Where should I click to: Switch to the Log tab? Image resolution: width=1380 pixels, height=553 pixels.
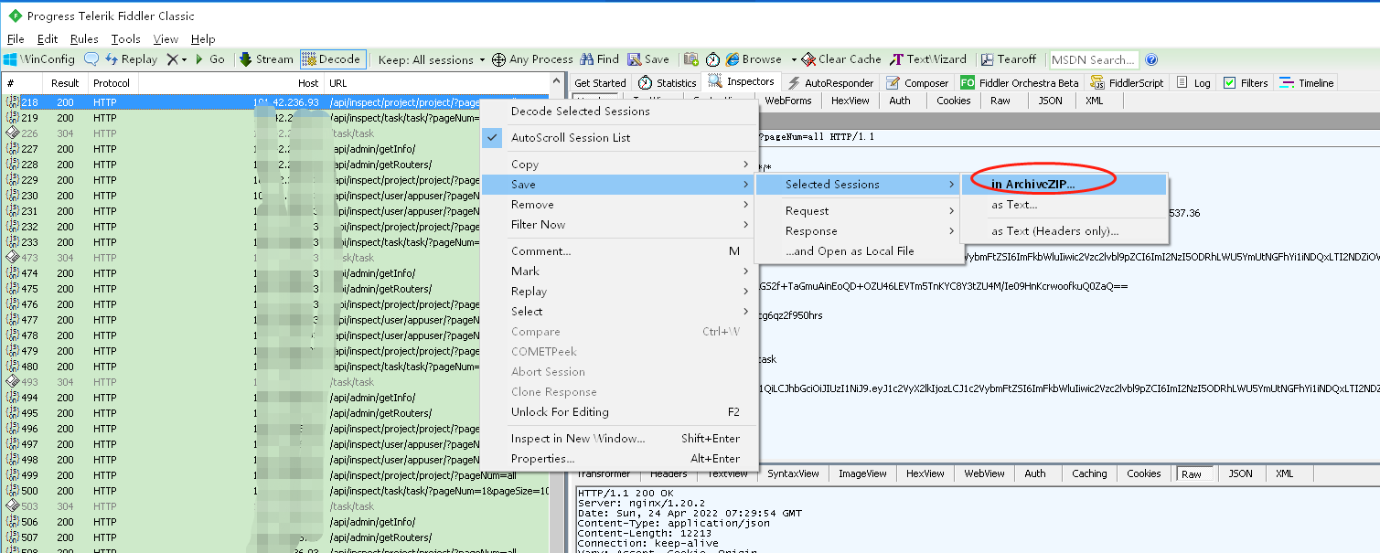point(1193,83)
